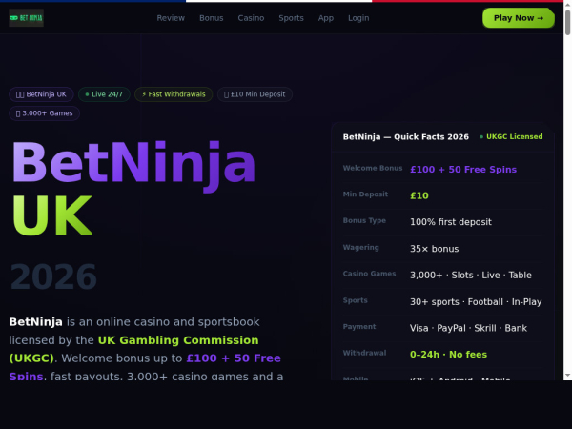Click the Play Now button
This screenshot has width=572, height=429.
(519, 18)
